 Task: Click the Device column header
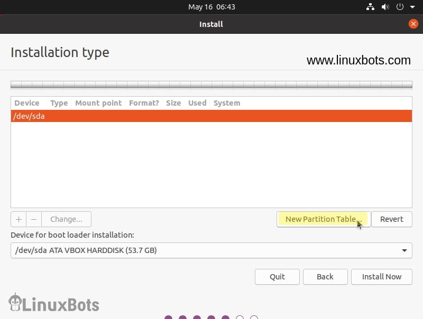pyautogui.click(x=27, y=103)
